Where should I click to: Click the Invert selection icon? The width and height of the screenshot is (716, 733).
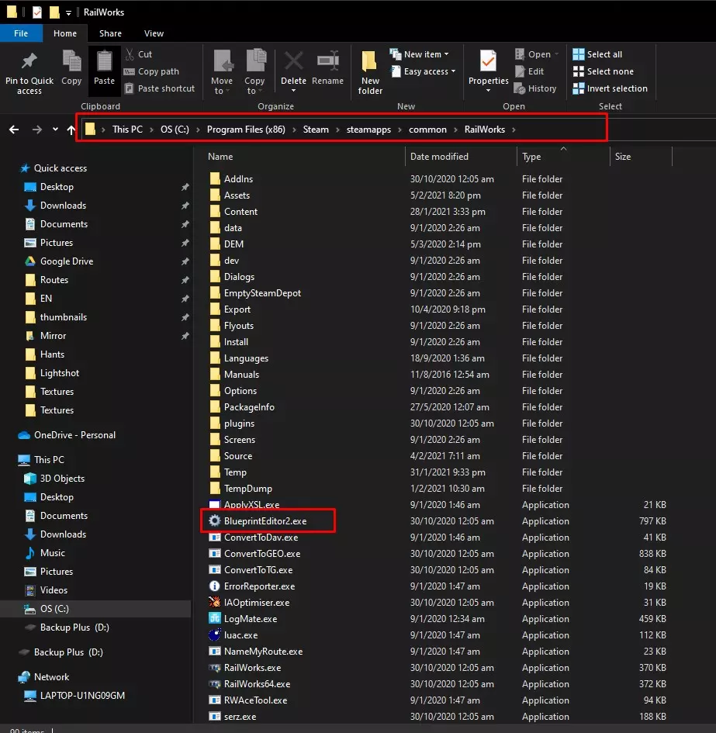click(x=579, y=88)
